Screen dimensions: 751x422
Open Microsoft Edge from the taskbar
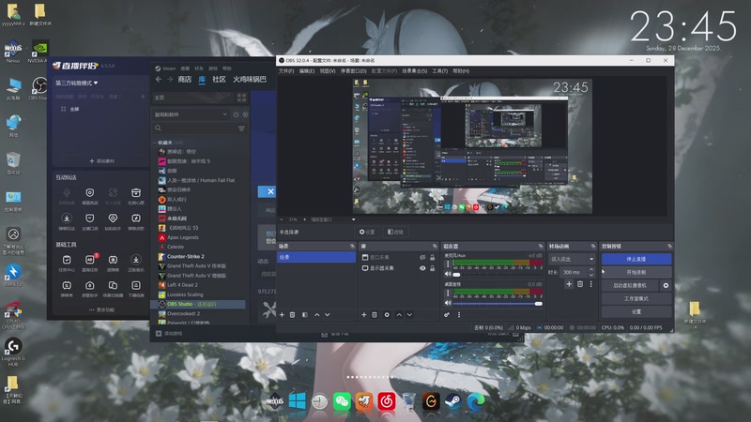tap(476, 401)
